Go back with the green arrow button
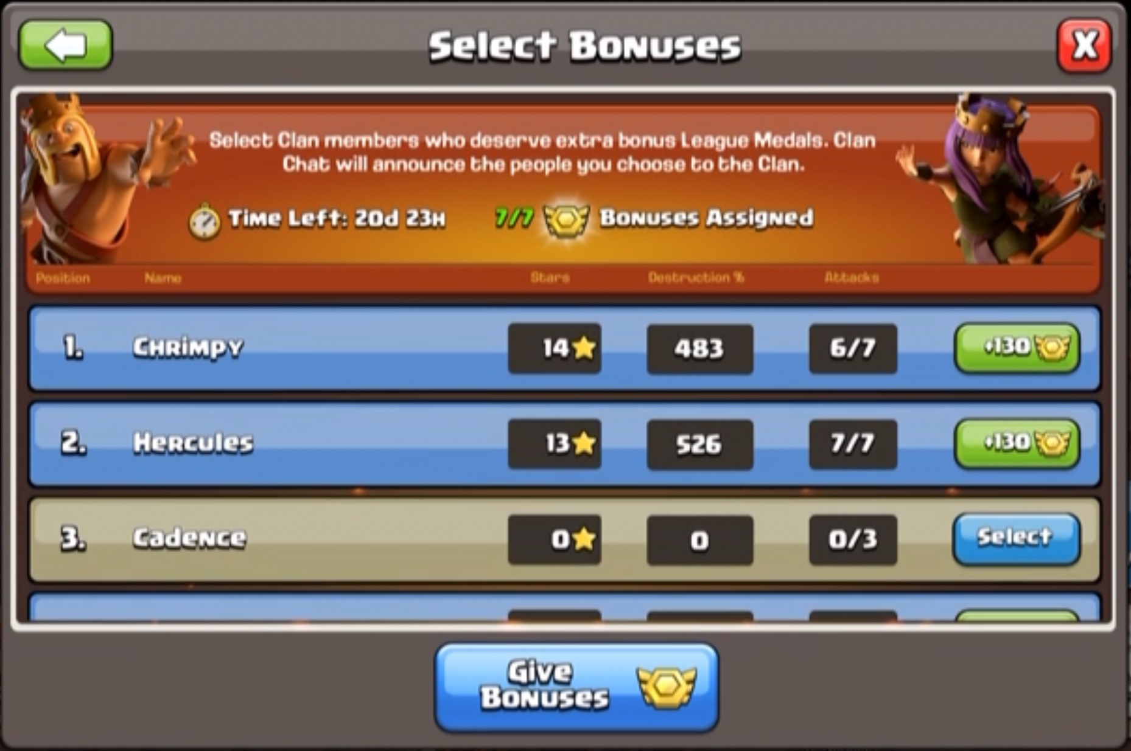 66,46
